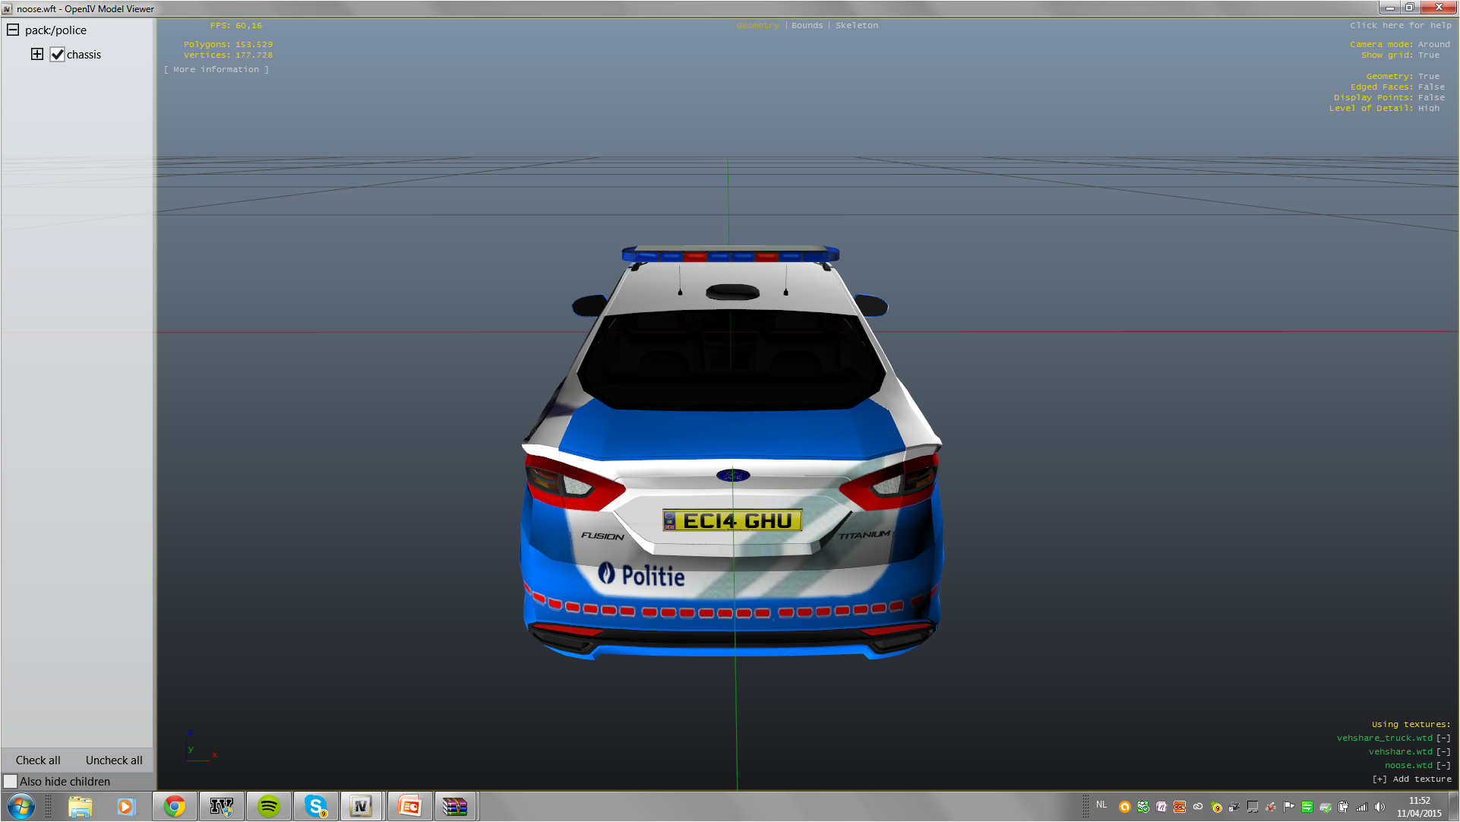The width and height of the screenshot is (1460, 822).
Task: Switch to Skeleton view tab
Action: [x=856, y=25]
